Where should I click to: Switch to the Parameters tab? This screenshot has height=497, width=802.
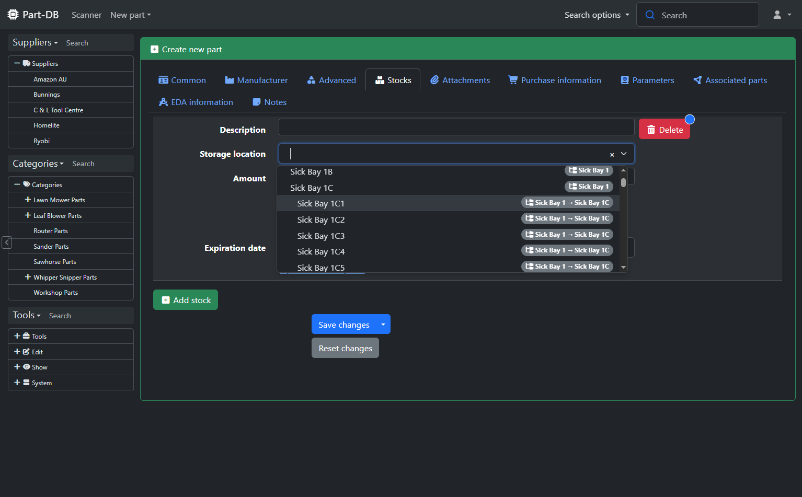[x=647, y=80]
